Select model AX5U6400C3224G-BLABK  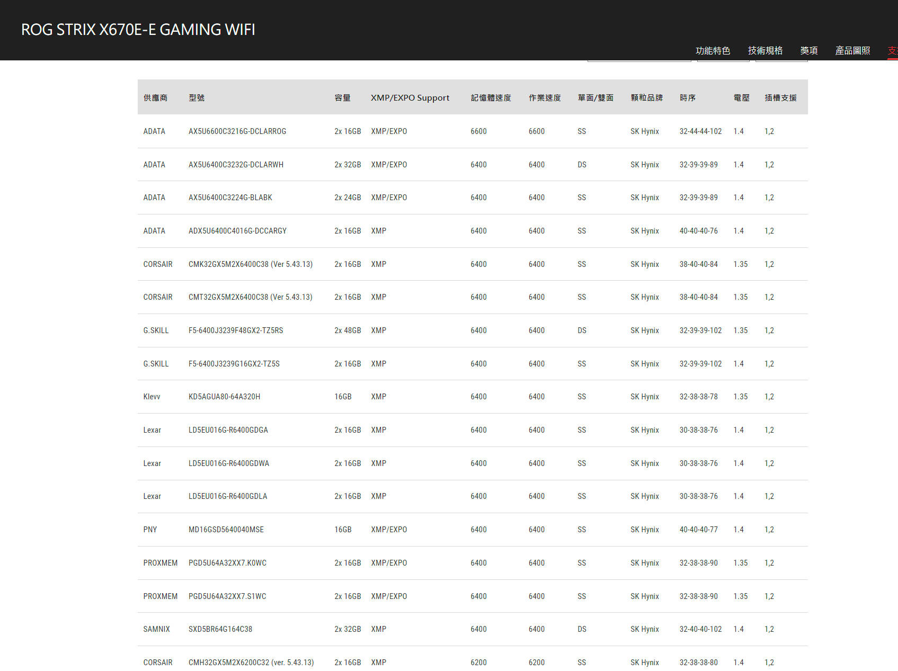point(230,198)
